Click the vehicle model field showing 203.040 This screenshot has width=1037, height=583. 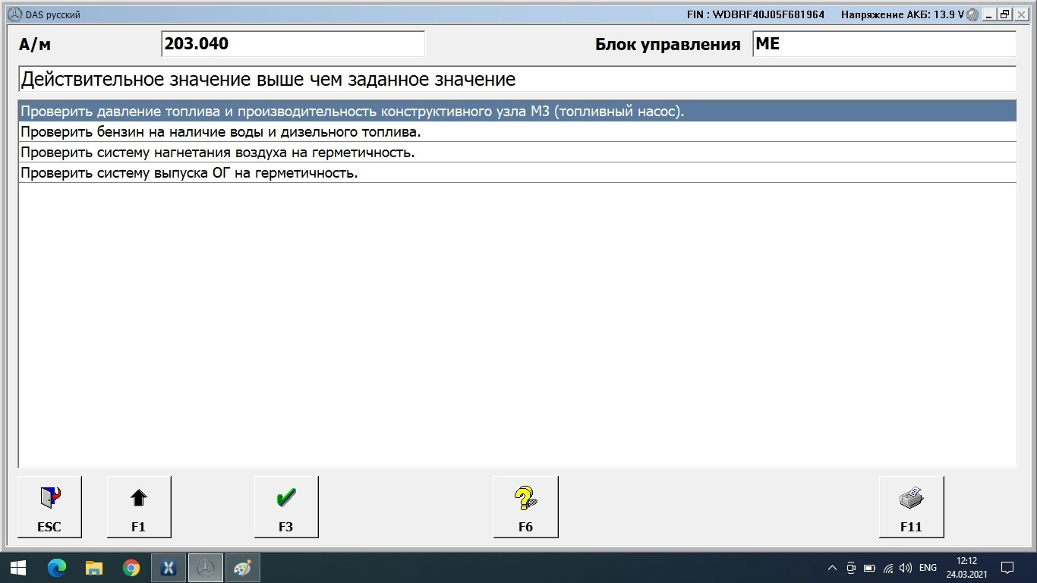point(293,44)
